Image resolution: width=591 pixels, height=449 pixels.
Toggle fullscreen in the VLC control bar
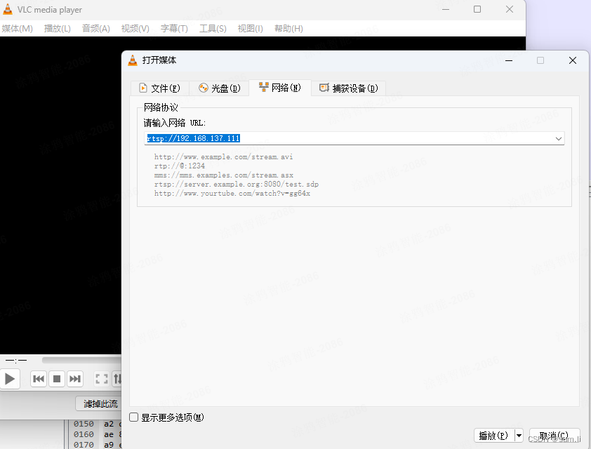102,379
